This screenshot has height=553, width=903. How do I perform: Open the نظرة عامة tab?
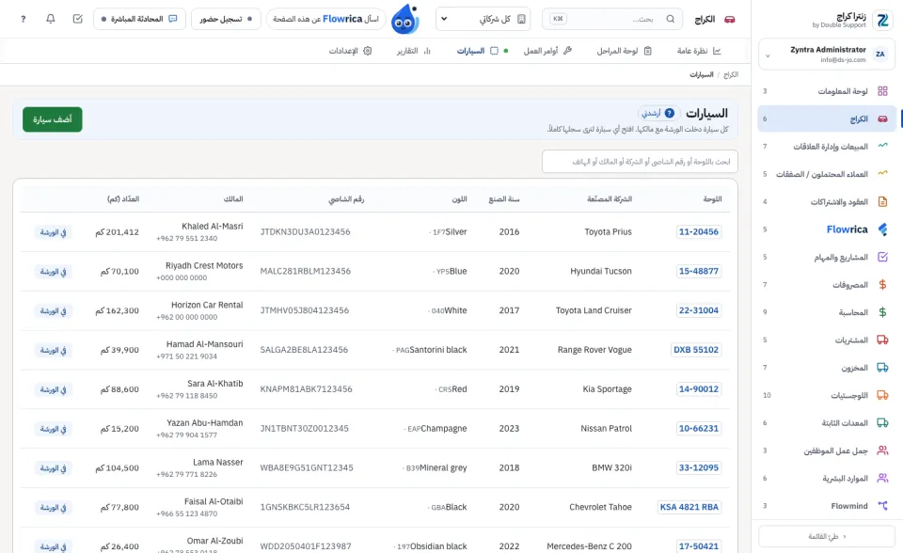(x=699, y=51)
